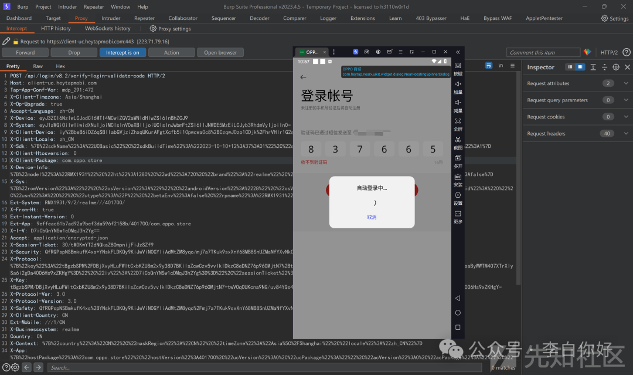Click emulator mail icon in title bar

390,52
